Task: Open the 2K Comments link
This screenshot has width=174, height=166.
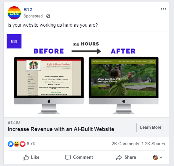Action: tap(125, 144)
